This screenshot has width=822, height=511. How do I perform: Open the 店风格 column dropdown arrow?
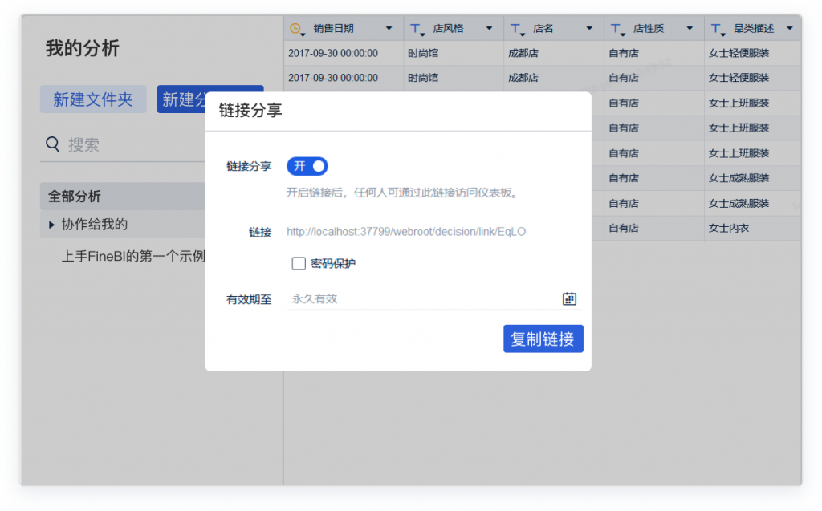[x=489, y=28]
